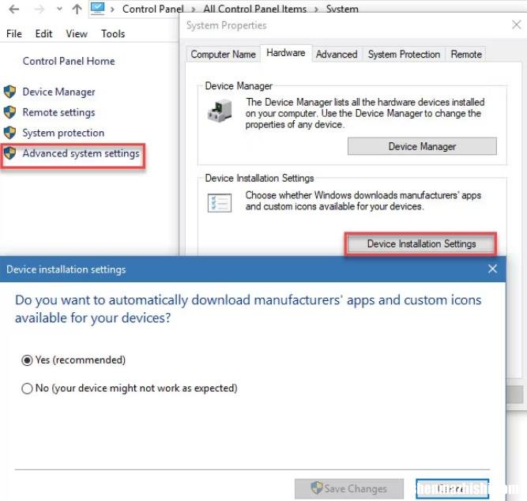
Task: Go to Control Panel Home
Action: pyautogui.click(x=69, y=61)
